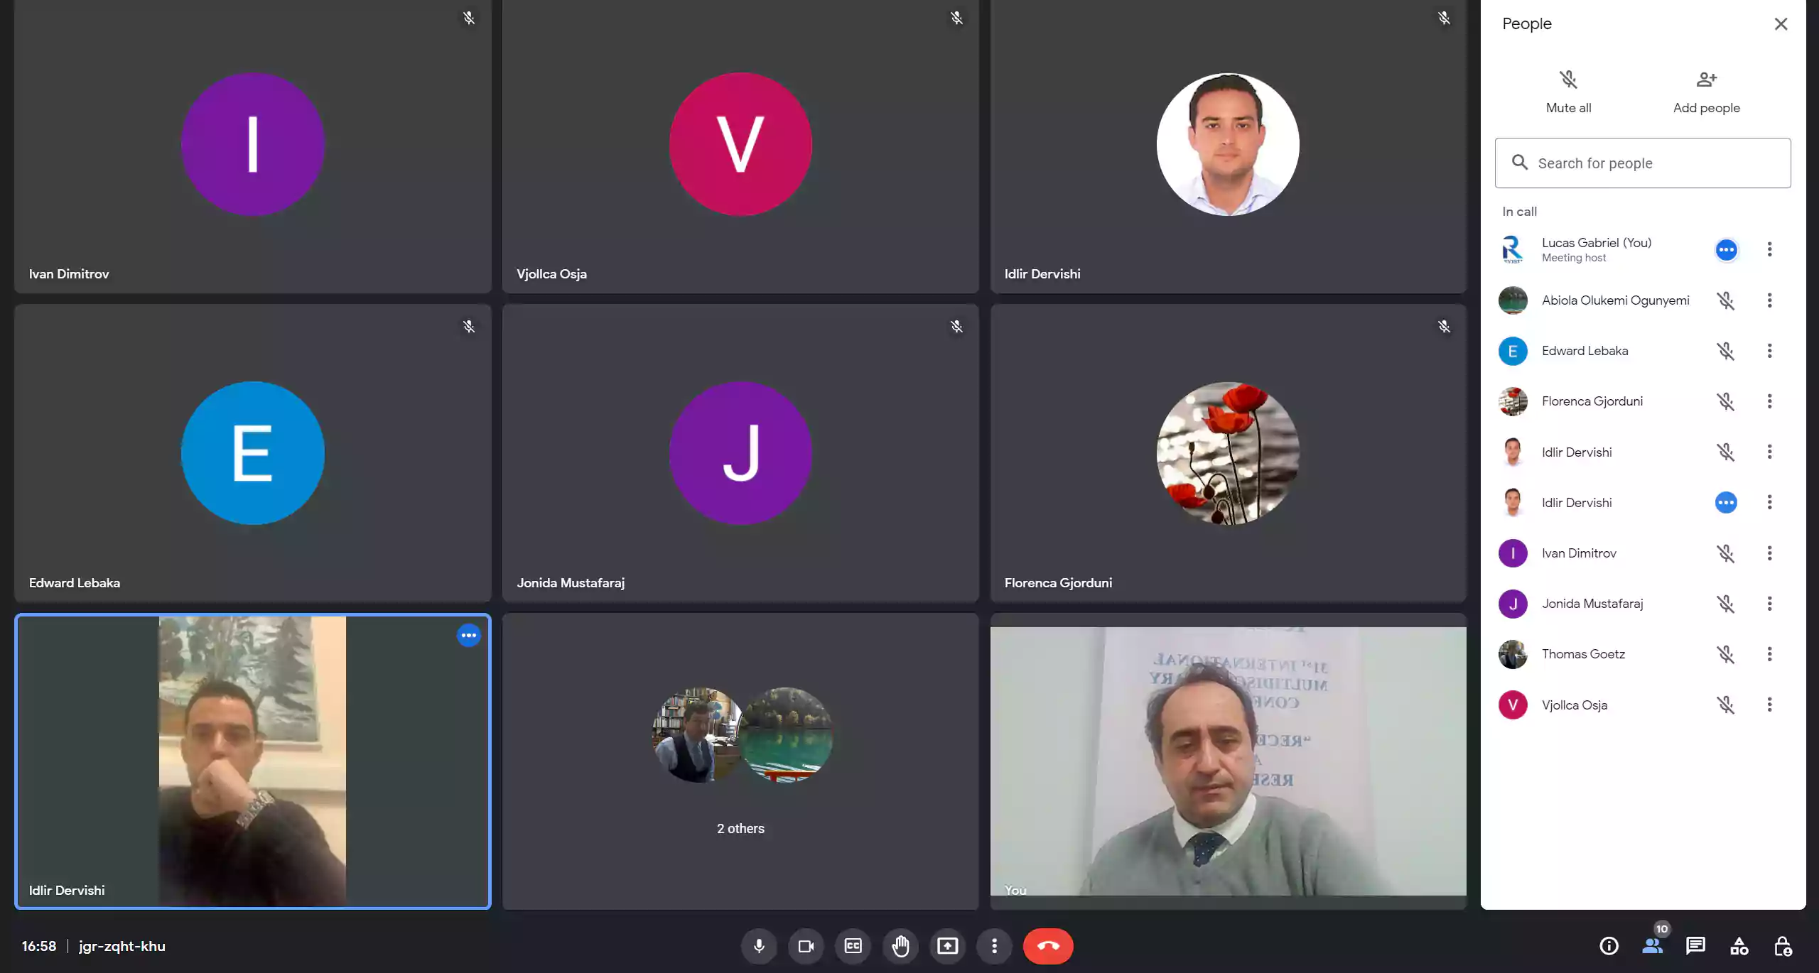The height and width of the screenshot is (973, 1819).
Task: Open bottom toolbar more options menu
Action: pyautogui.click(x=994, y=946)
